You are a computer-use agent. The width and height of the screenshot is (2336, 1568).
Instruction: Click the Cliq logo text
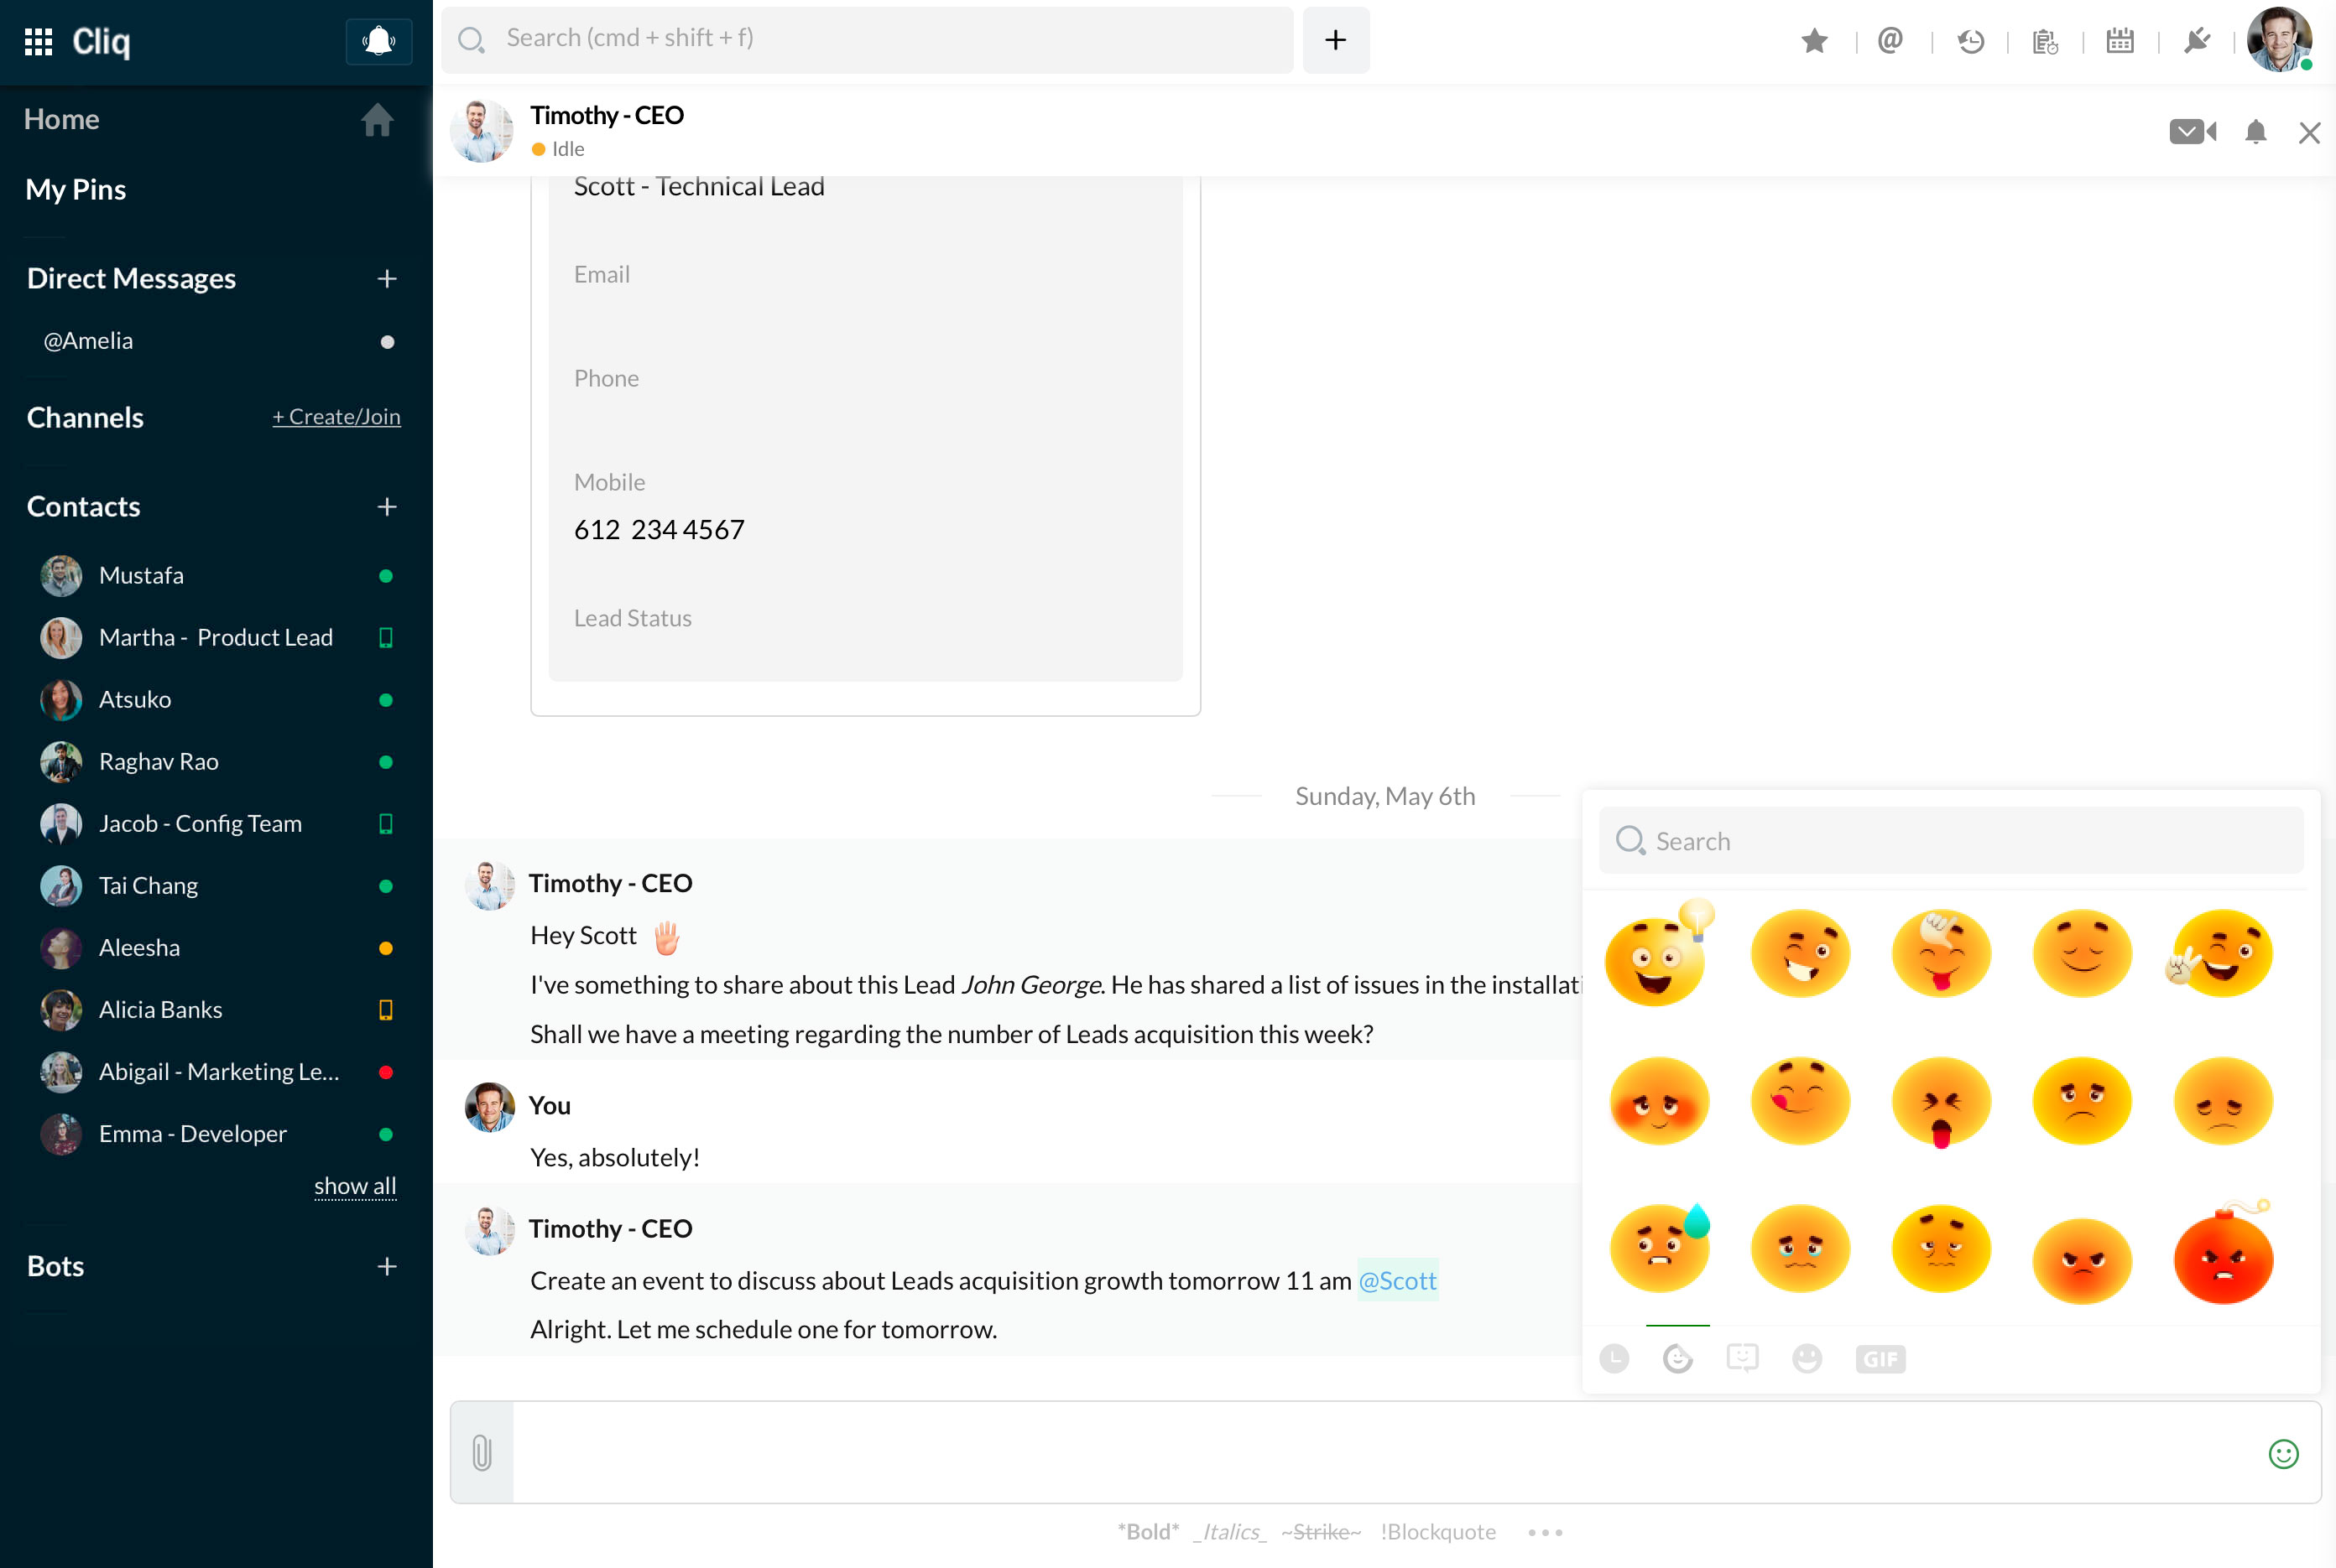pos(101,42)
